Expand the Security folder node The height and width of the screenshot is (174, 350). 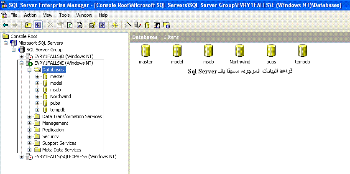click(x=29, y=136)
